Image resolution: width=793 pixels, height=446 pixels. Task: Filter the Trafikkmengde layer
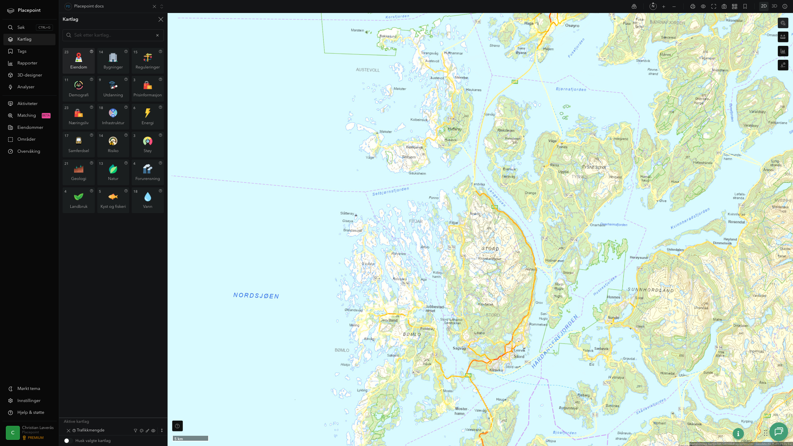point(135,431)
